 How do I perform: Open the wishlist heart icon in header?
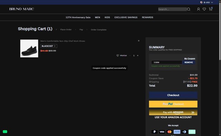coord(204,9)
